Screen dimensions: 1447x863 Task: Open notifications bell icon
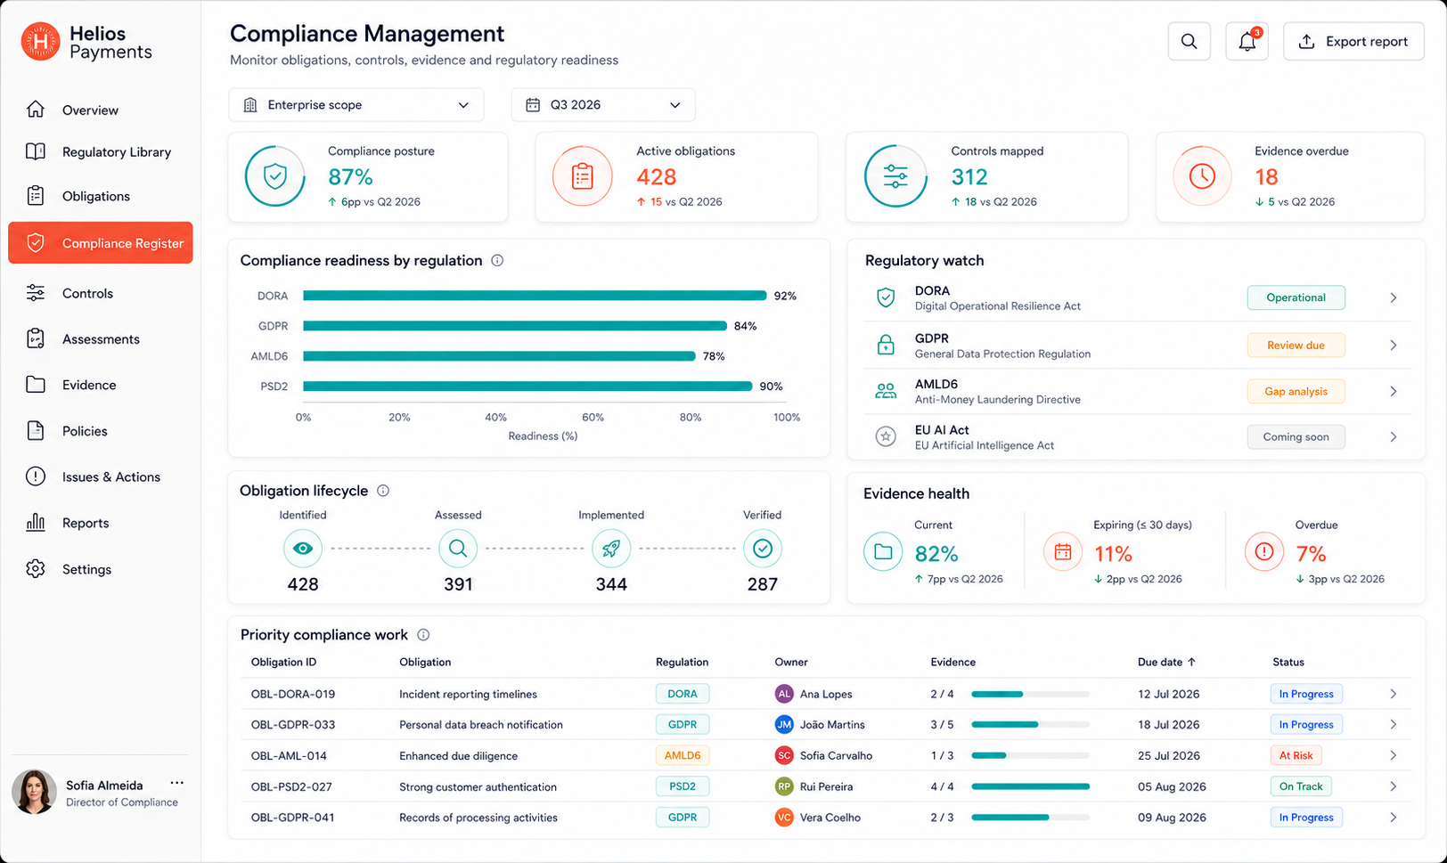point(1247,41)
